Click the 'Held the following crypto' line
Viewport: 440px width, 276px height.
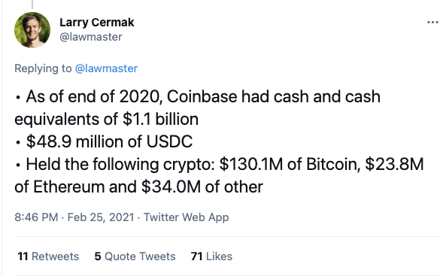219,164
